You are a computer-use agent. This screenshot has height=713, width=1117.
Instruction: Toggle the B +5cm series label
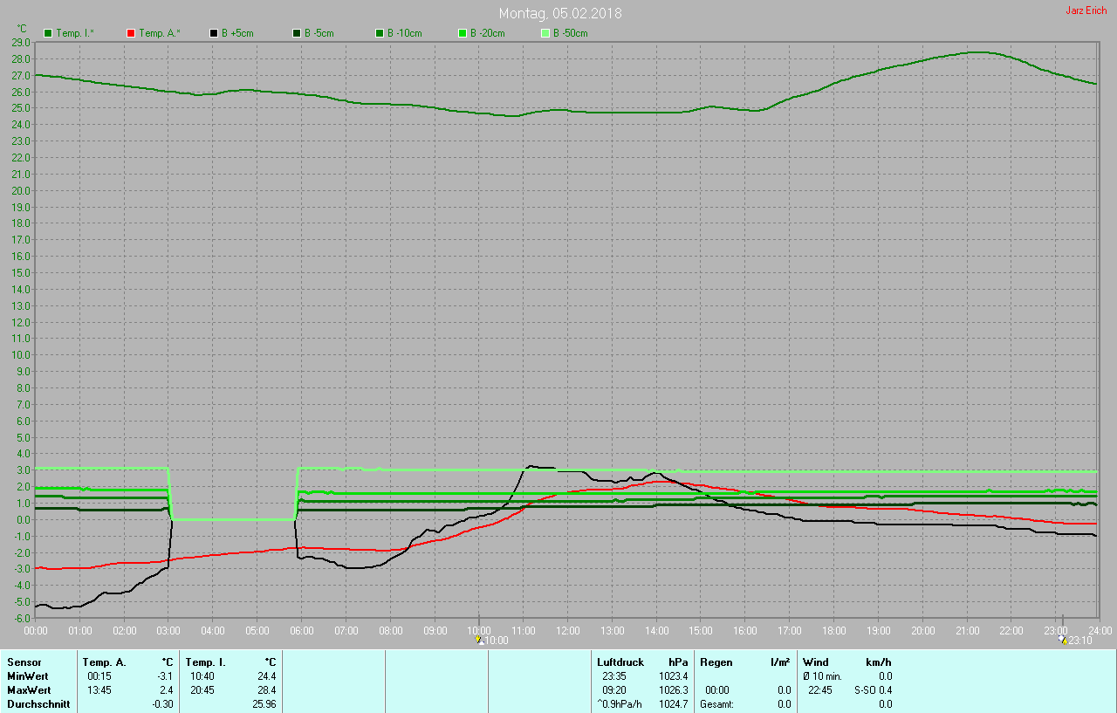[x=236, y=33]
